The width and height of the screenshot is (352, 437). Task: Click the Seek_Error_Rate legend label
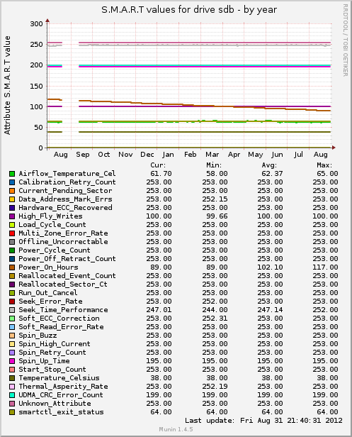pyautogui.click(x=50, y=302)
